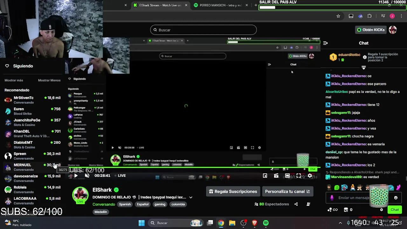Click eduarditotbc in chat leaderboard
Screen dimensions: 407x229
(349, 55)
